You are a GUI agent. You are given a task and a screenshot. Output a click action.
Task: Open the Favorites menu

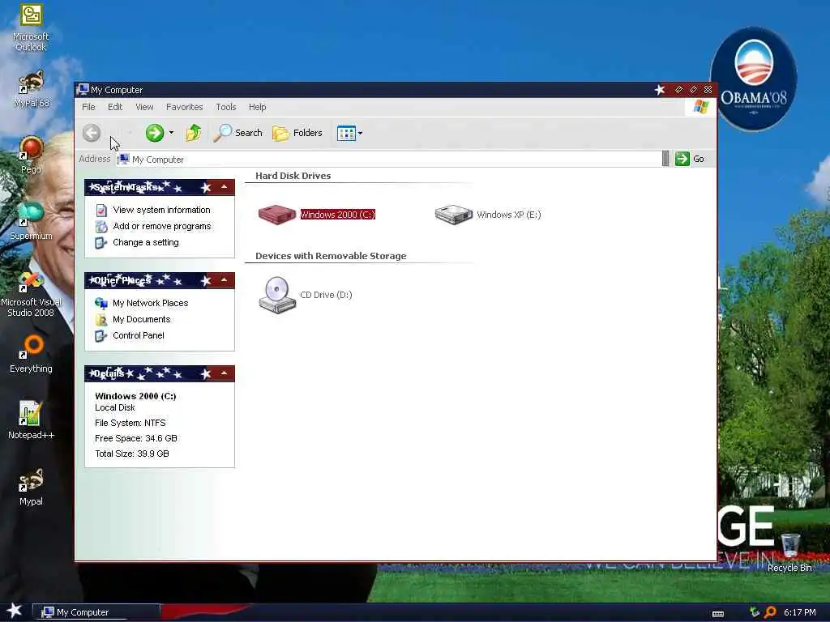point(184,107)
